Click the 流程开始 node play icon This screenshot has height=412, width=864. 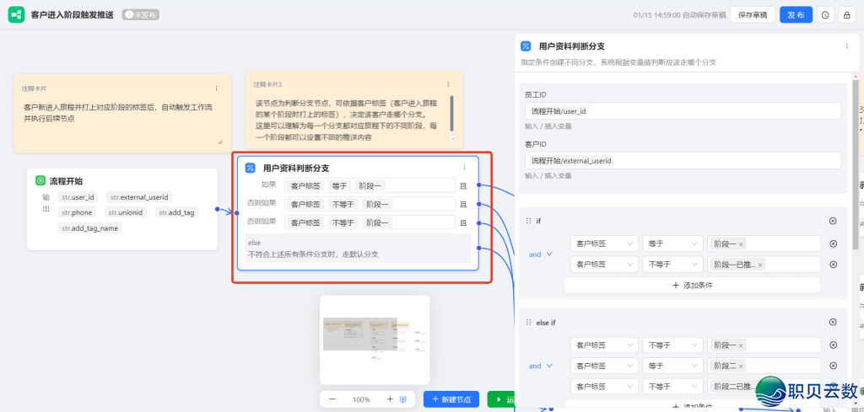40,180
